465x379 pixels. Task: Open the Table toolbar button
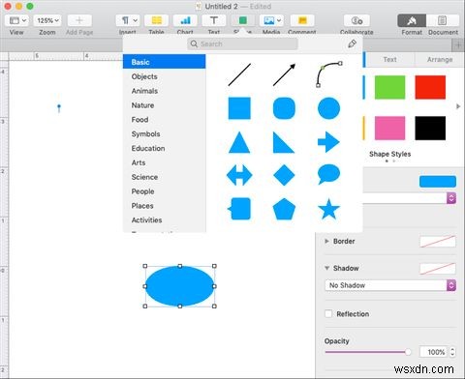156,20
